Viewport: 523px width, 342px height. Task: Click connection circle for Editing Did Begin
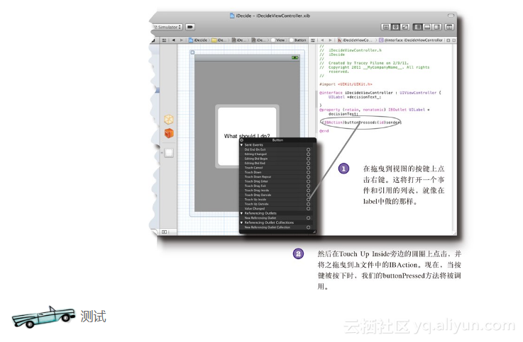pos(308,159)
